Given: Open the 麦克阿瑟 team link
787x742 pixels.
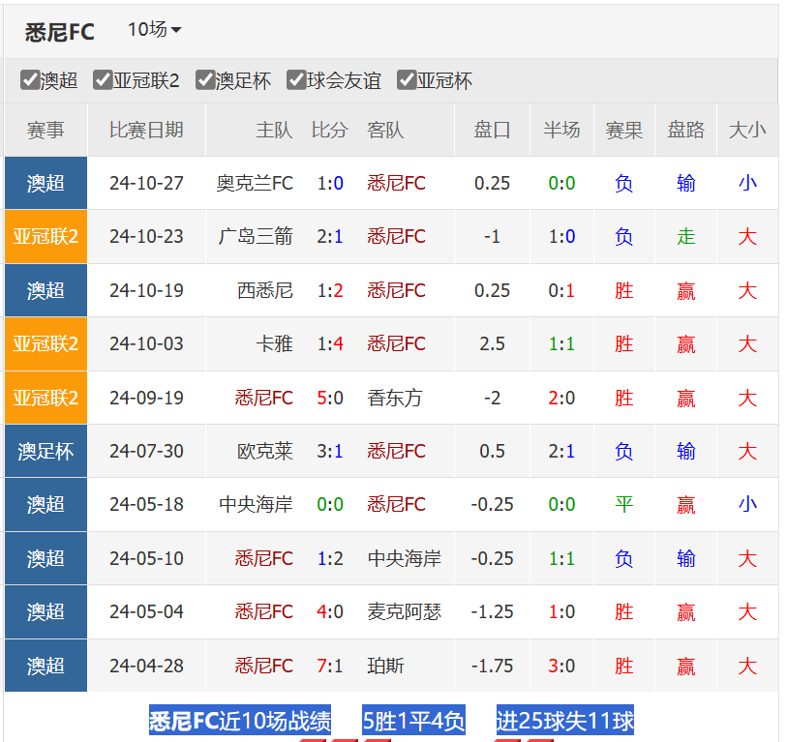Looking at the screenshot, I should click(404, 611).
